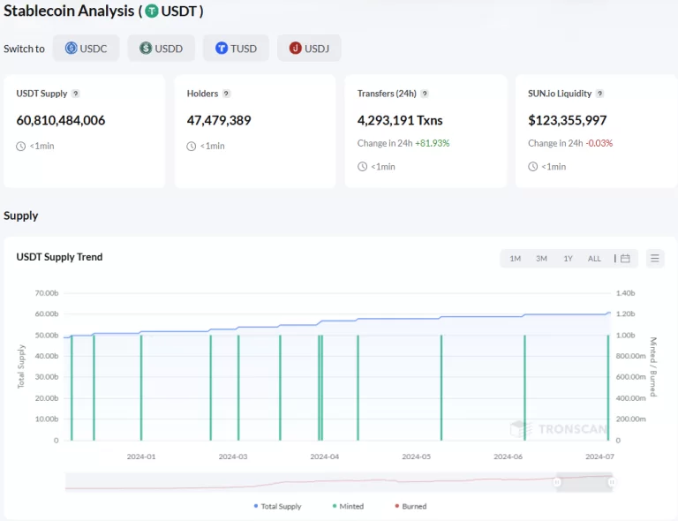Click the green USDT logo in title
Image resolution: width=678 pixels, height=521 pixels.
[152, 11]
